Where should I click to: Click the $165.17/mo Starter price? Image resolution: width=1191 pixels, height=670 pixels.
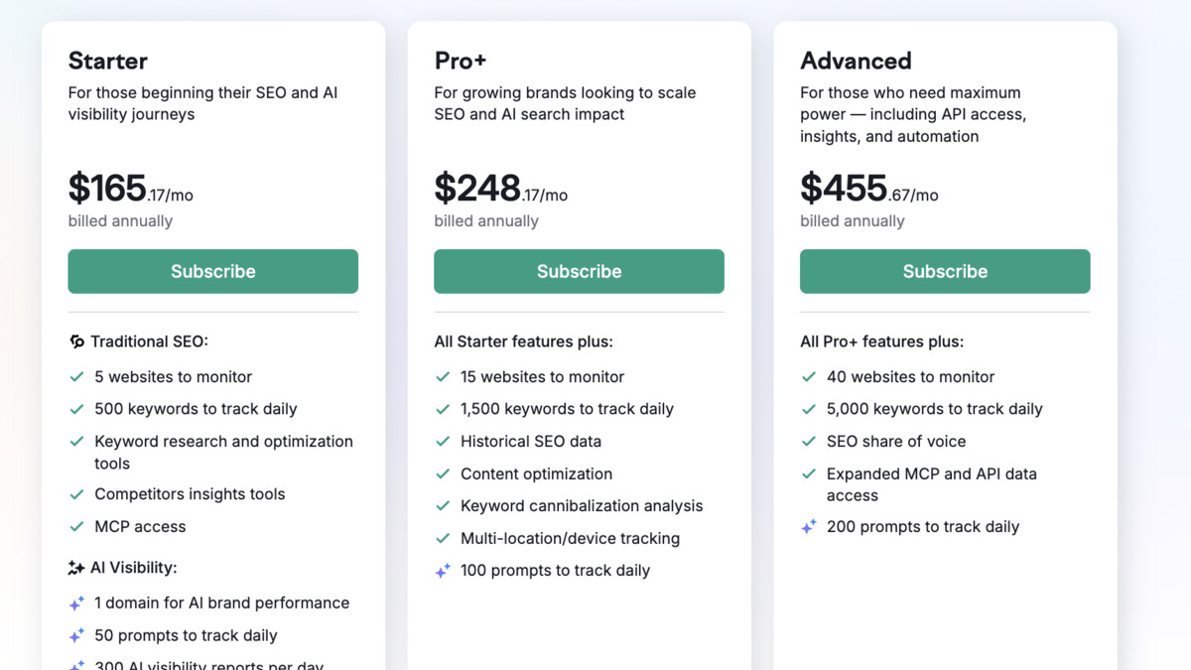[130, 189]
